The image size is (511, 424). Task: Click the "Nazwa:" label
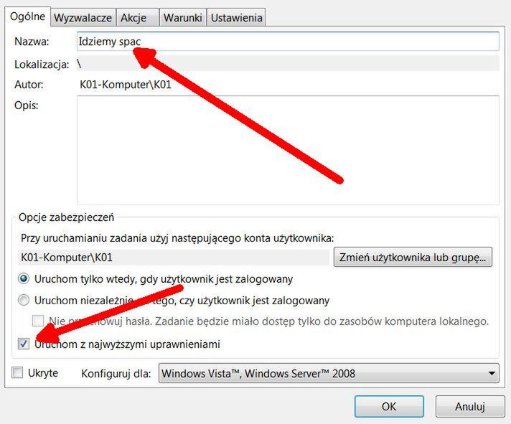pos(32,42)
